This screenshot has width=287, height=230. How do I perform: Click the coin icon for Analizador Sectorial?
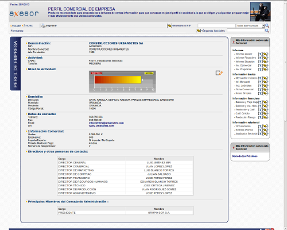[x=265, y=134]
